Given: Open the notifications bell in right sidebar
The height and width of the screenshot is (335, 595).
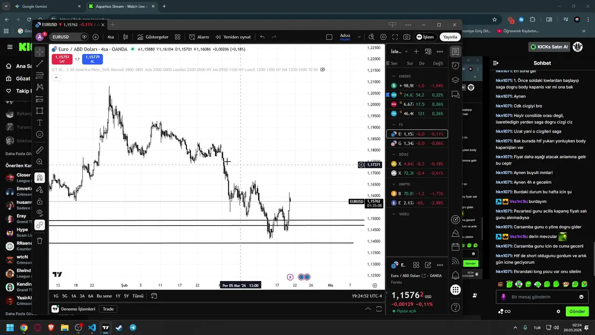Looking at the screenshot, I should [x=456, y=275].
